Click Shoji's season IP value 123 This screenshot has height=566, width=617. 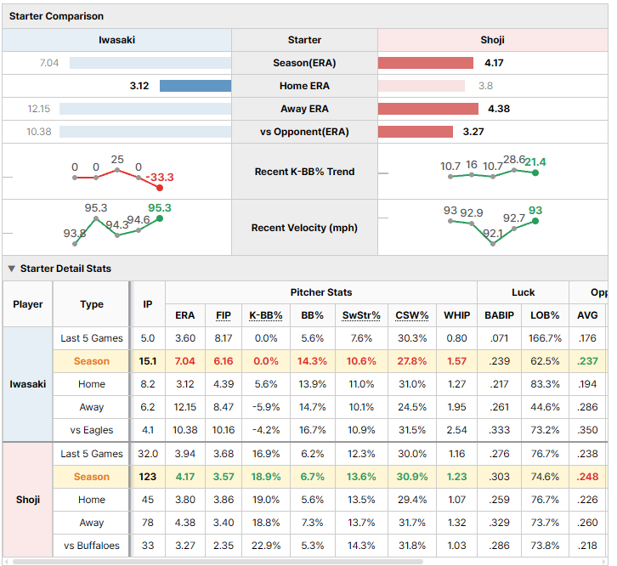(148, 477)
